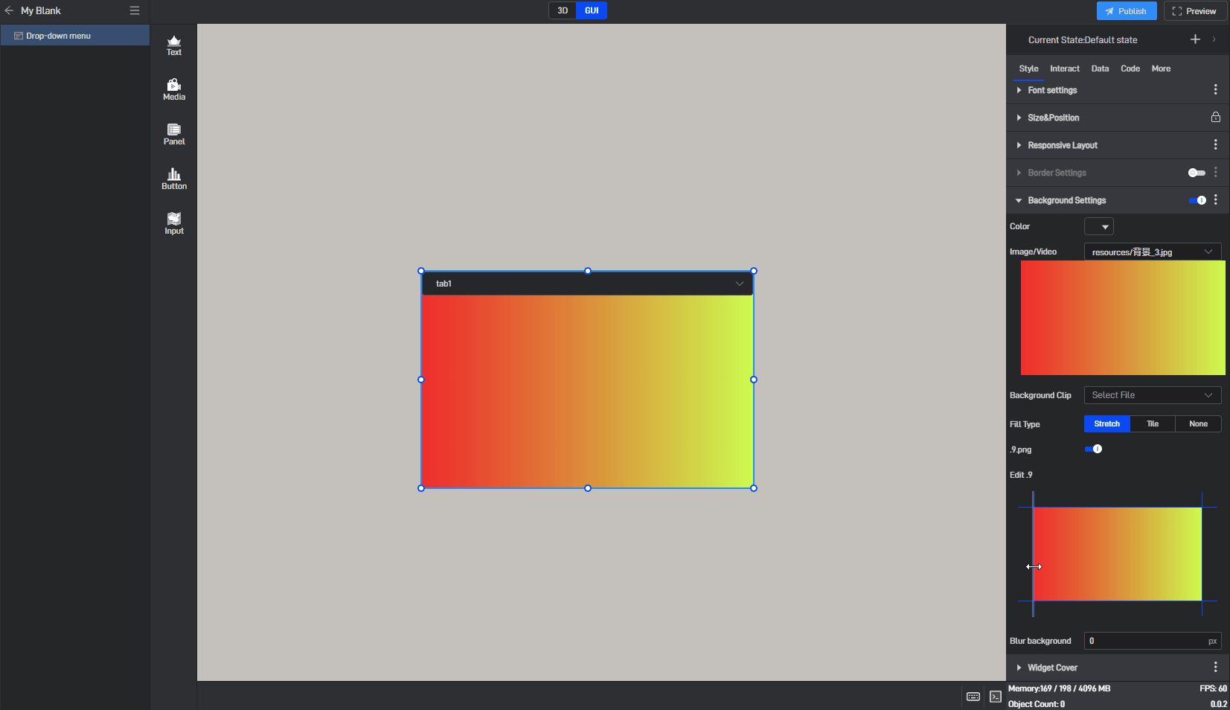The image size is (1230, 710).
Task: Open the Media widget category
Action: pos(174,90)
